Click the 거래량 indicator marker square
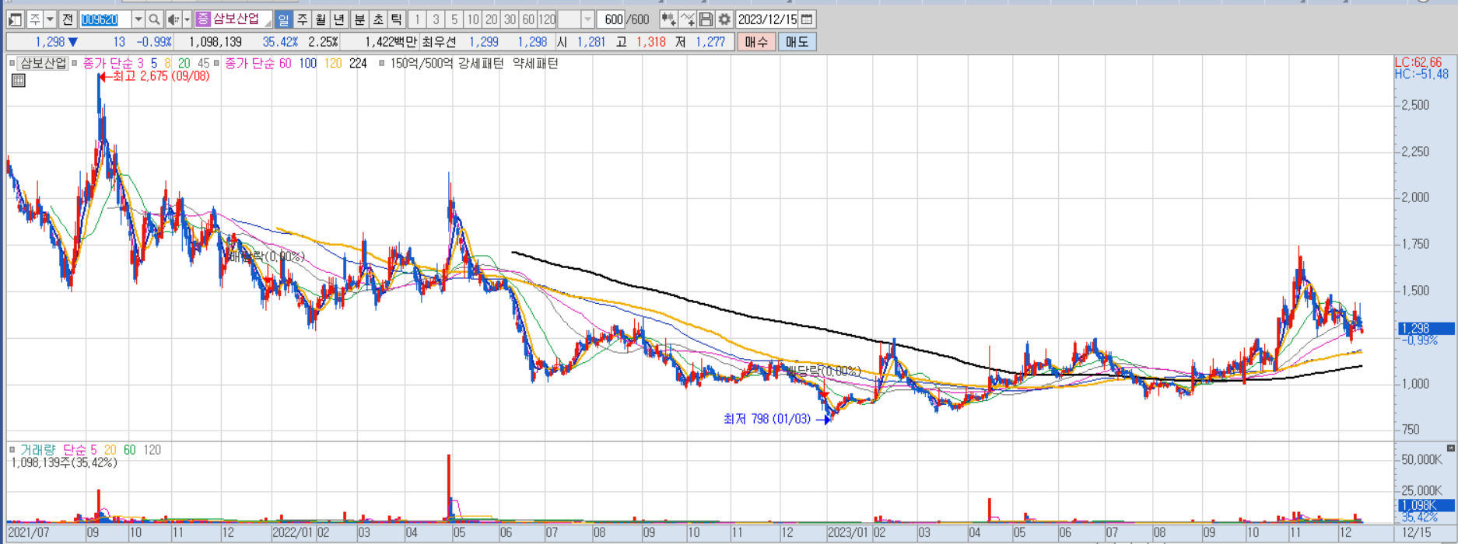This screenshot has width=1458, height=544. click(x=12, y=449)
